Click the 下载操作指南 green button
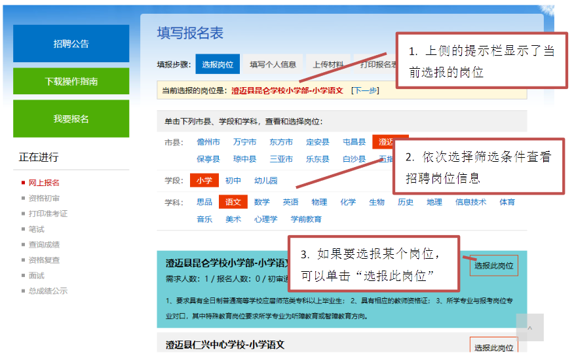574x357 pixels. tap(71, 81)
